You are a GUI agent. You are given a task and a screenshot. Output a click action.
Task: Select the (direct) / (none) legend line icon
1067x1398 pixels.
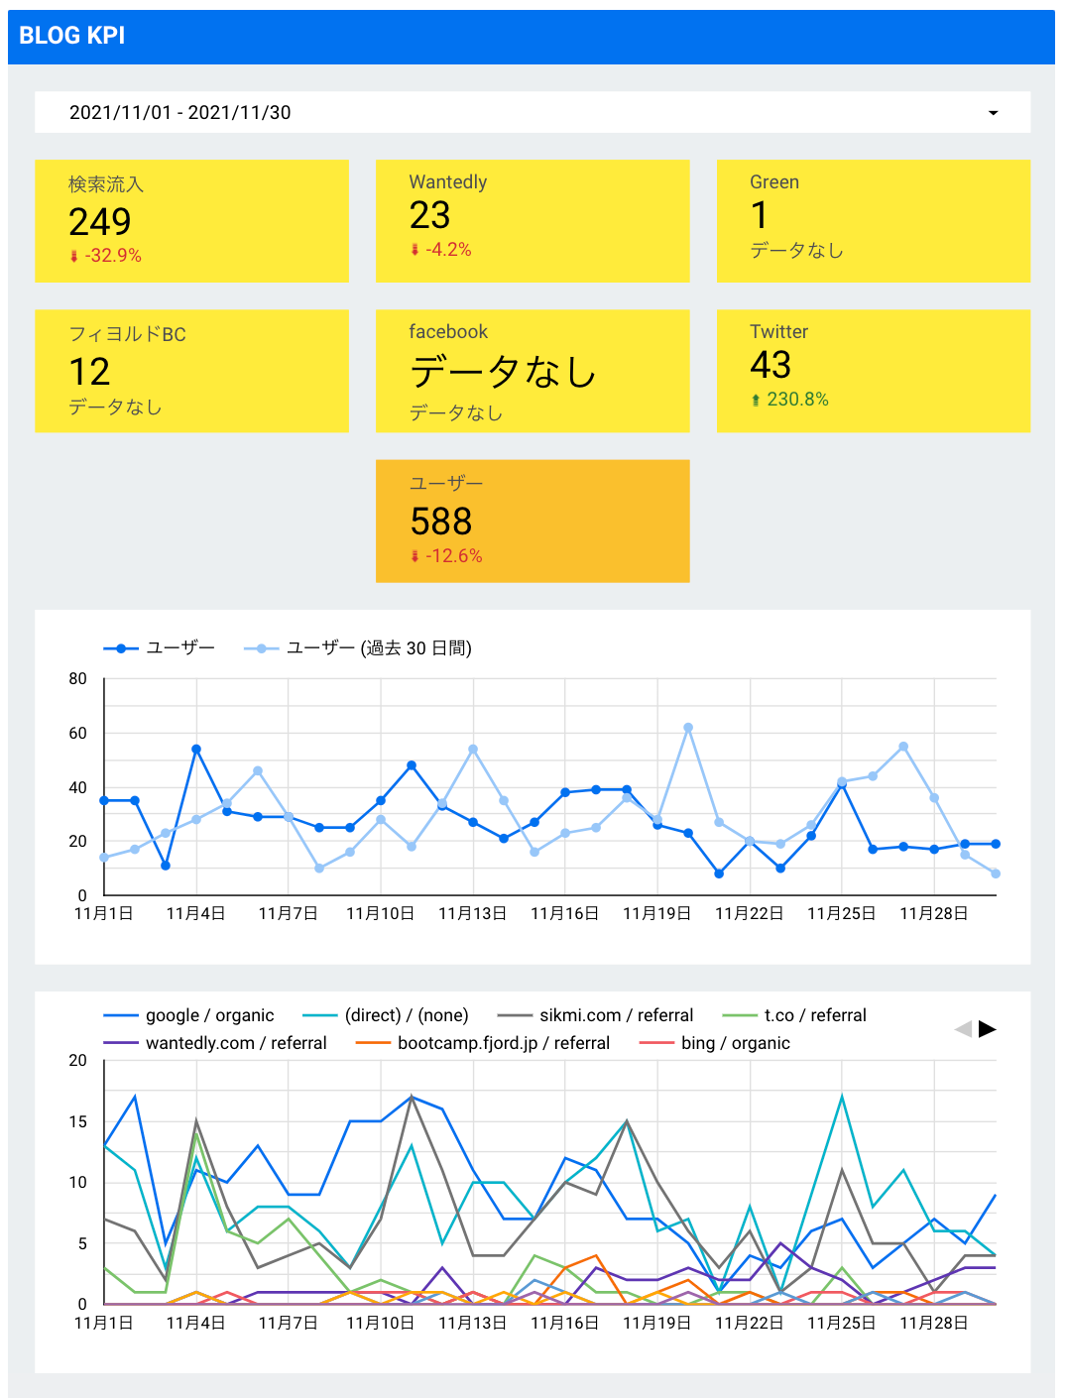click(x=319, y=1014)
